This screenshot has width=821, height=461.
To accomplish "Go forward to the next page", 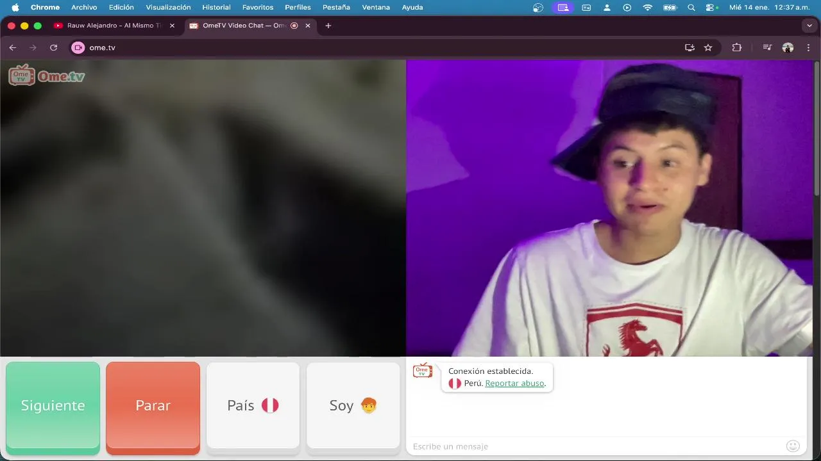I will click(x=33, y=47).
